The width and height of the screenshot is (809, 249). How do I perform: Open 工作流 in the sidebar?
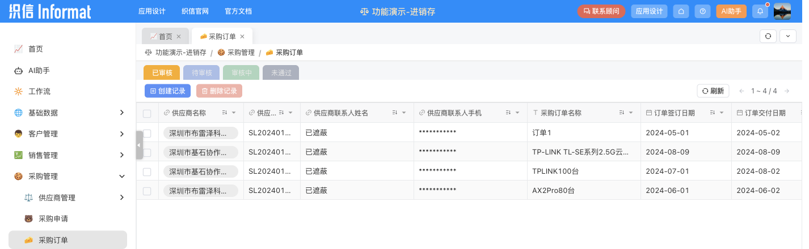click(x=68, y=91)
